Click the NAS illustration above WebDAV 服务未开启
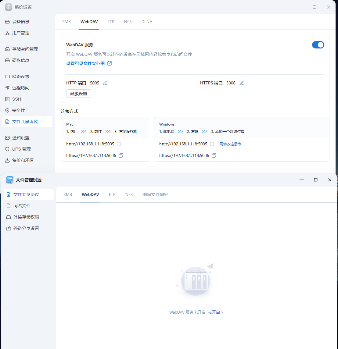 click(x=195, y=280)
